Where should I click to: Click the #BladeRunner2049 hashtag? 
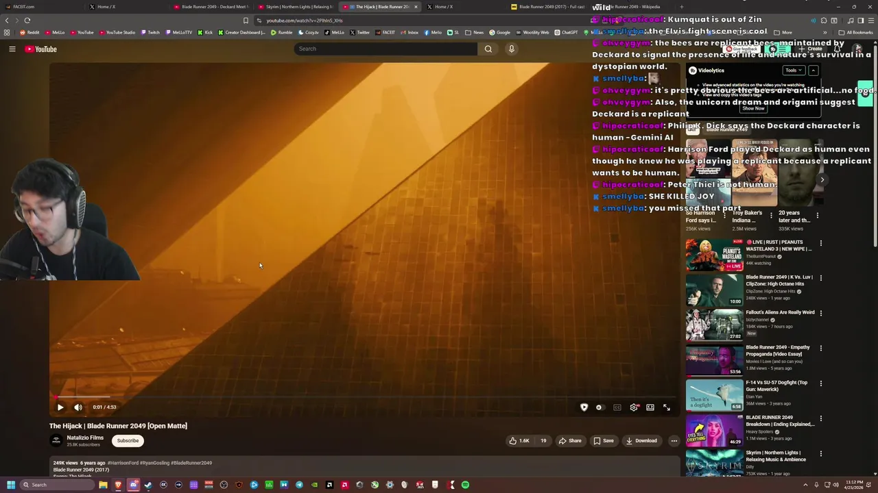pos(191,463)
